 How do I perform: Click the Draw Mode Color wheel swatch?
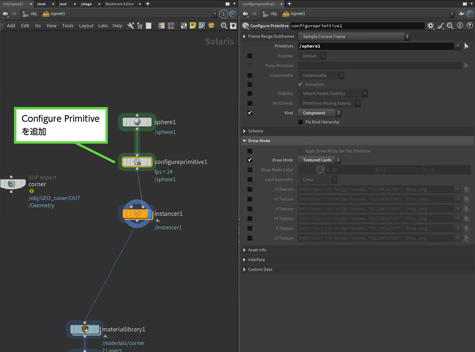pyautogui.click(x=320, y=170)
